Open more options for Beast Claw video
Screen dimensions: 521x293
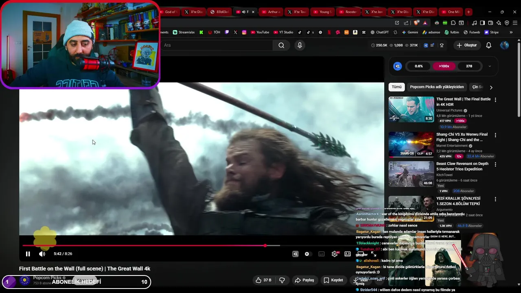[495, 164]
